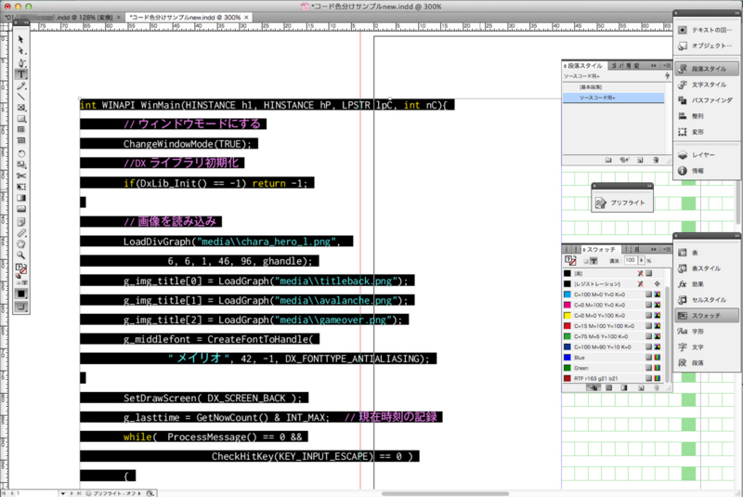Collapse the upper icon dock with double arrow

(736, 13)
